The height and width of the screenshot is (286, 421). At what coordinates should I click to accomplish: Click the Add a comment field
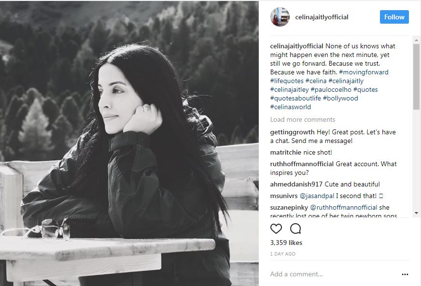tap(334, 274)
